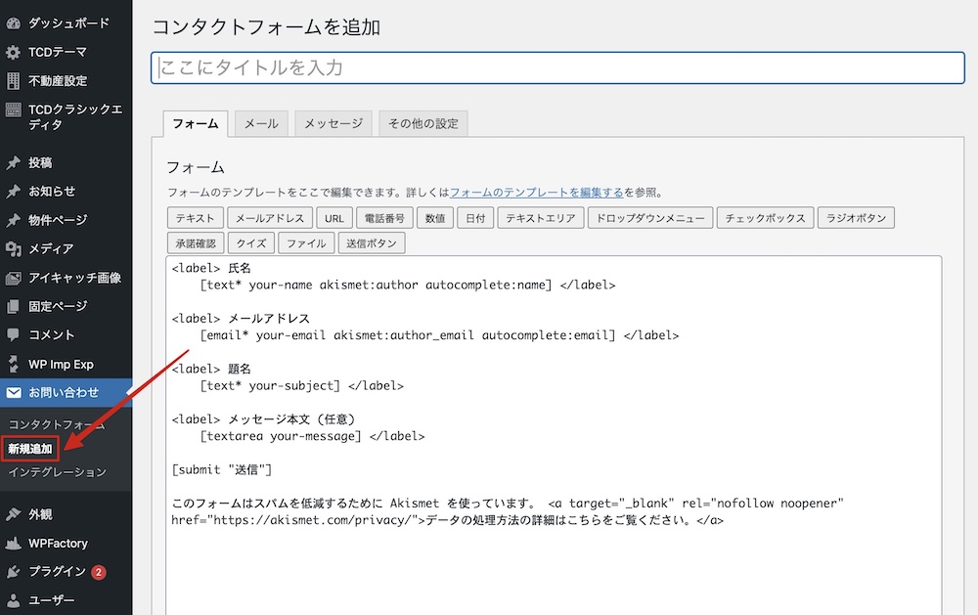Click the 外観 paintbrush icon
978x615 pixels.
click(13, 514)
